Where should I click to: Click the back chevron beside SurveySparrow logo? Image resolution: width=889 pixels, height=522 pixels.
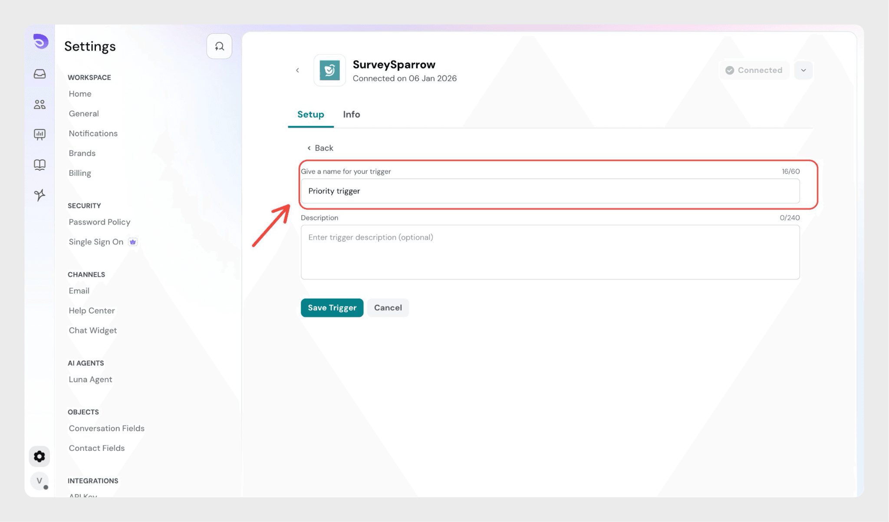click(297, 70)
